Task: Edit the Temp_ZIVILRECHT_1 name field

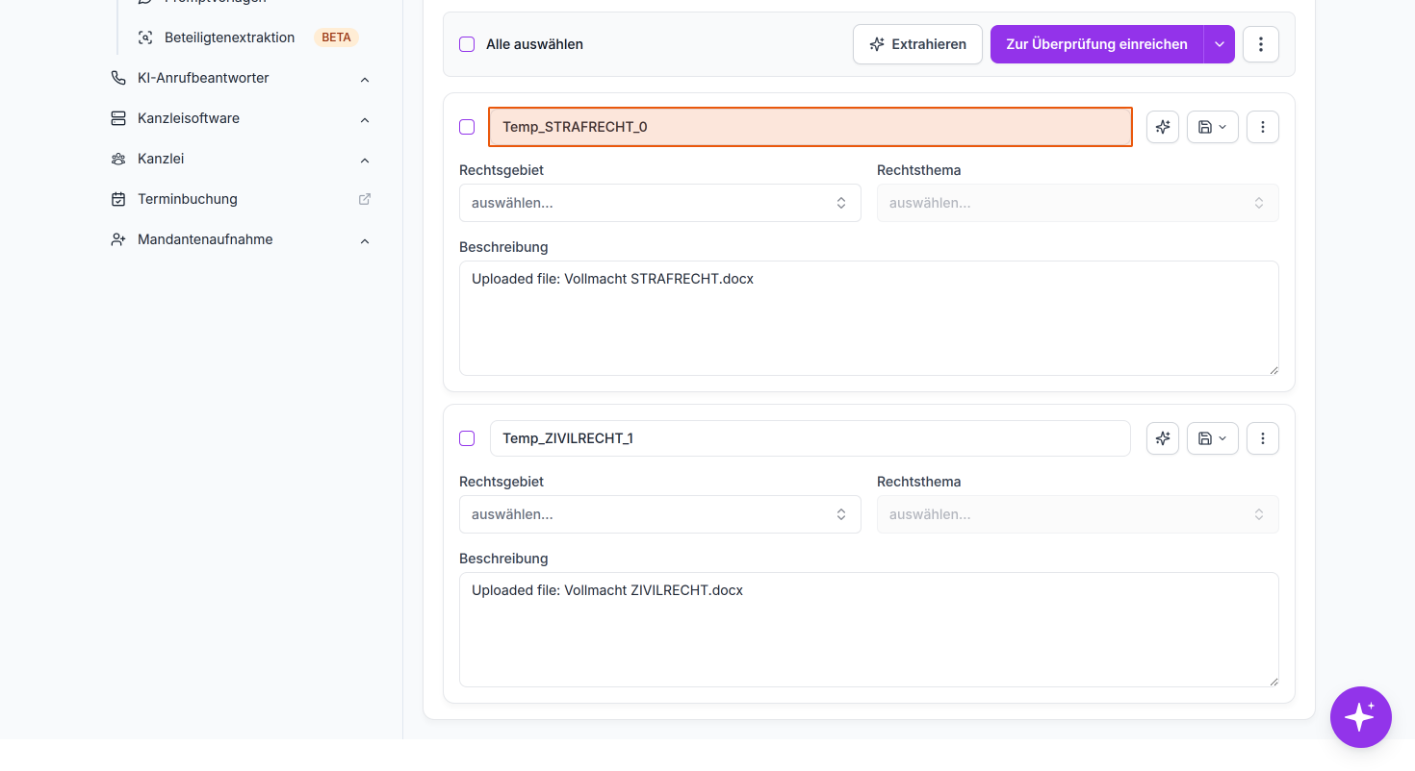Action: [810, 438]
